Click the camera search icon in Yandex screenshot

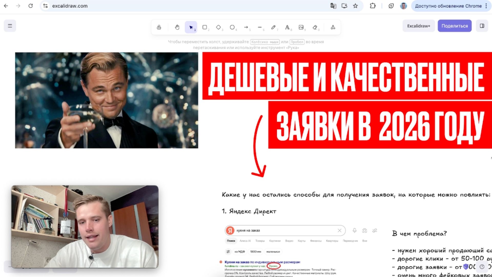(364, 231)
